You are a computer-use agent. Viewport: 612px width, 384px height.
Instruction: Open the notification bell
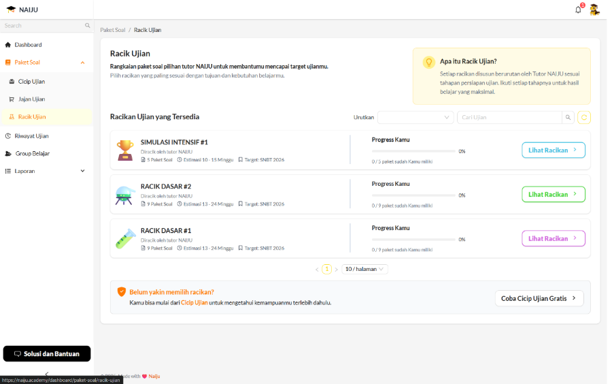click(578, 10)
